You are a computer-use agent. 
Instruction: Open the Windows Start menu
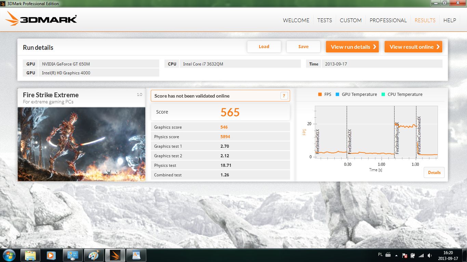(9, 255)
